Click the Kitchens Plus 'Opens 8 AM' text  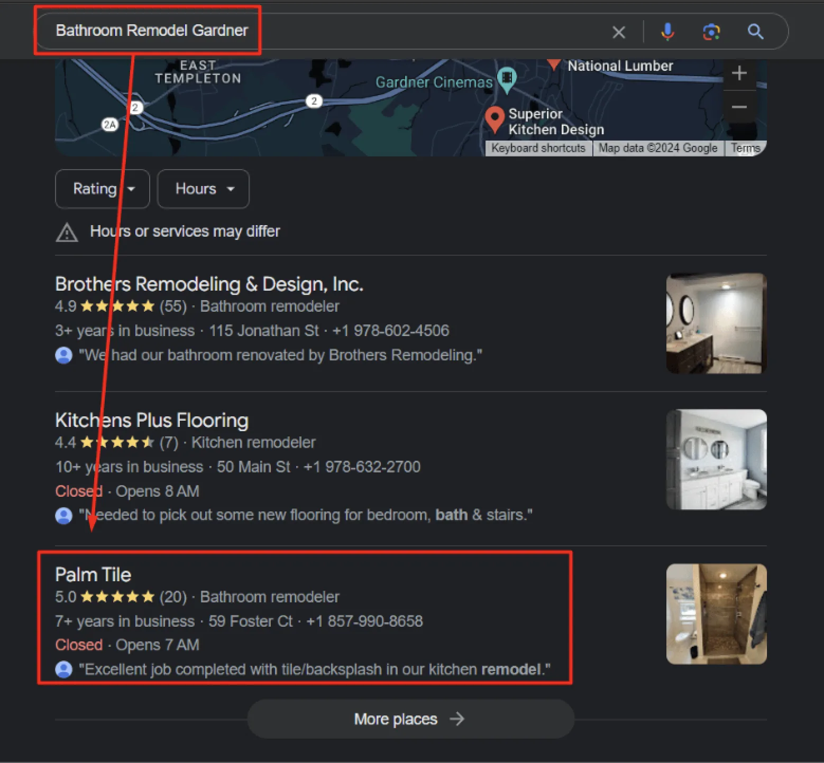point(158,491)
